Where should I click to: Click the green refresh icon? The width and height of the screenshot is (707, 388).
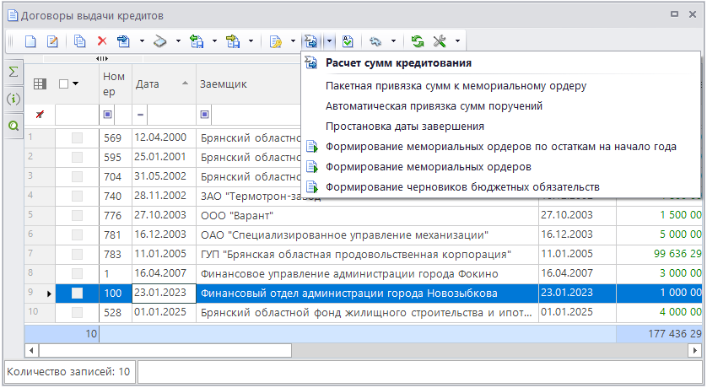[418, 40]
